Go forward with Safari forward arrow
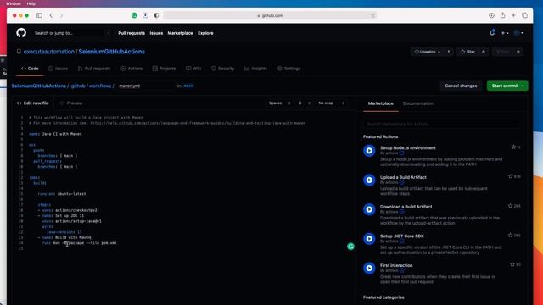The height and width of the screenshot is (305, 543). click(61, 15)
